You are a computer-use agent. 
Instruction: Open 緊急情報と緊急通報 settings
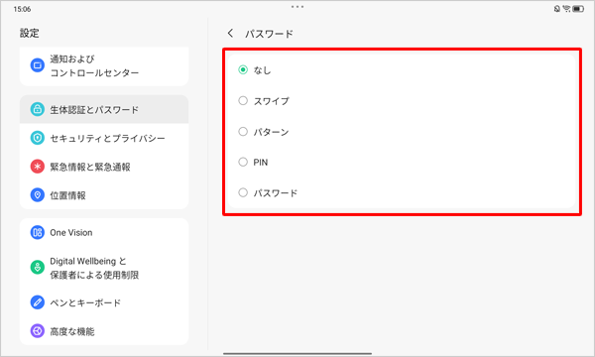pyautogui.click(x=104, y=167)
